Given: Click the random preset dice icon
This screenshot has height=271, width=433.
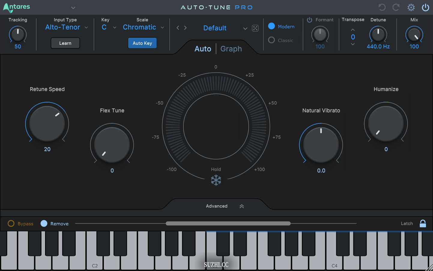Looking at the screenshot, I should [x=255, y=28].
